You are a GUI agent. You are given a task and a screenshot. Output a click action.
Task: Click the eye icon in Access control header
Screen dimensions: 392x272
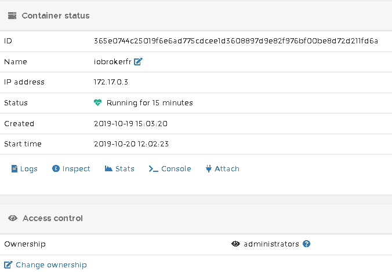(13, 218)
